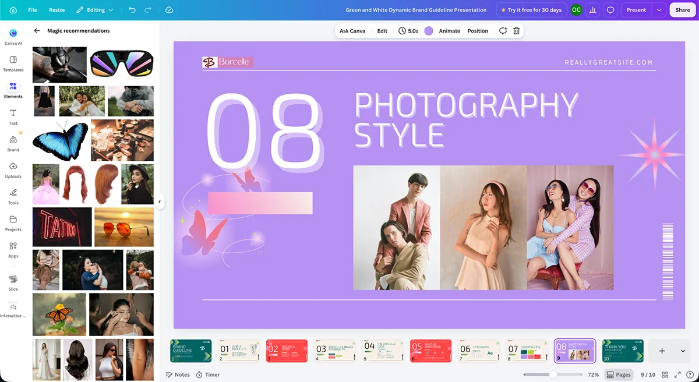The image size is (699, 382).
Task: Open page 8 Color Palette thumbnail
Action: pyautogui.click(x=527, y=351)
